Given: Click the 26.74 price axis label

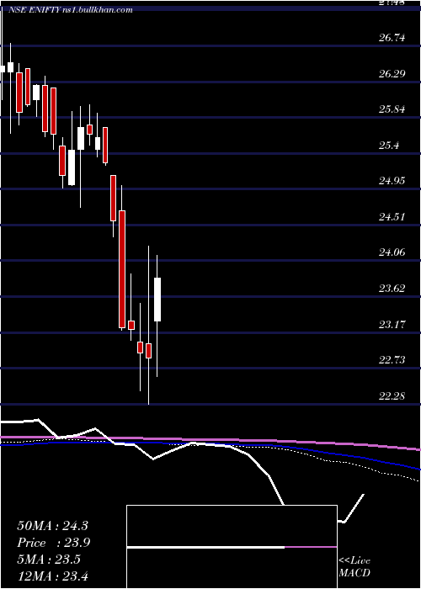Looking at the screenshot, I should pyautogui.click(x=392, y=37).
